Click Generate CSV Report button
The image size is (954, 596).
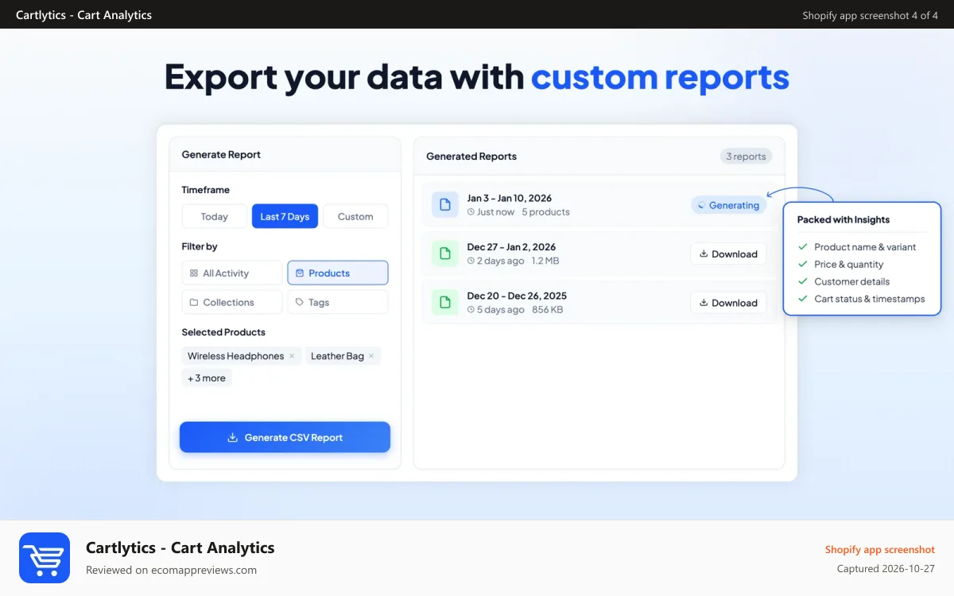285,437
